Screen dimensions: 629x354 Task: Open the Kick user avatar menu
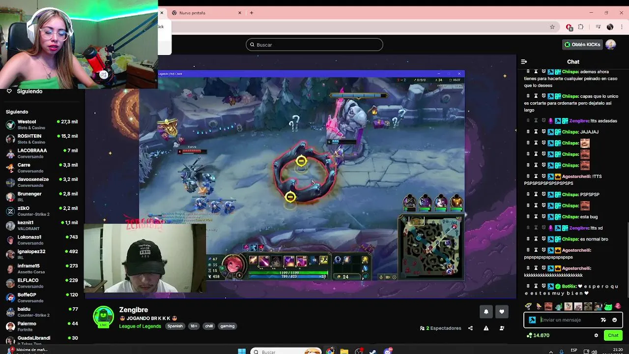pyautogui.click(x=611, y=45)
